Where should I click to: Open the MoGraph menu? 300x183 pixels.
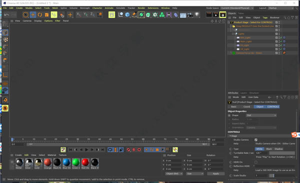point(85,8)
